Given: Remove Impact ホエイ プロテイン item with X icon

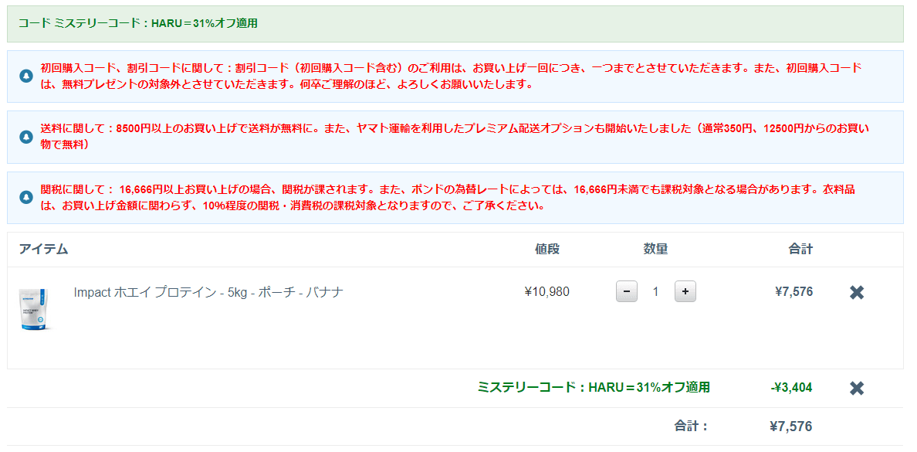Looking at the screenshot, I should point(856,292).
